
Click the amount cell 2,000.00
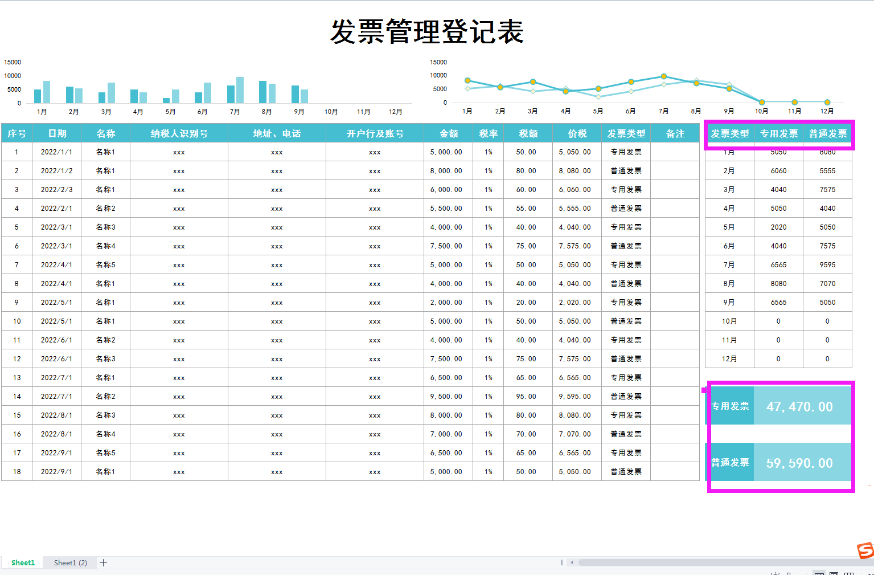(448, 303)
